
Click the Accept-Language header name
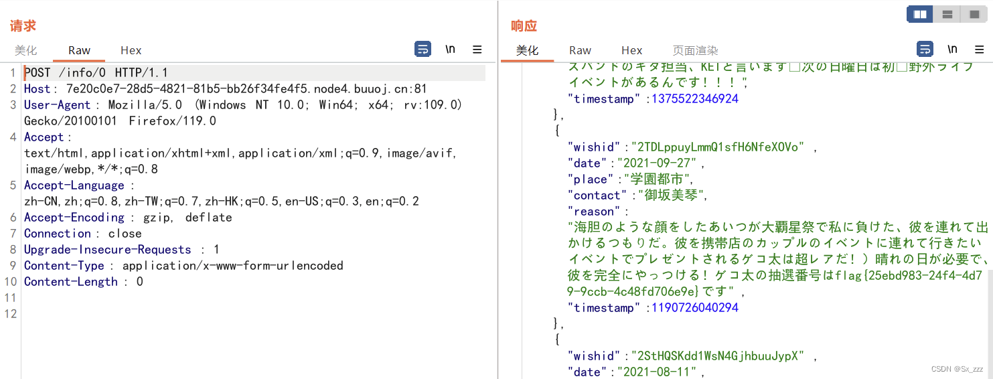tap(74, 185)
